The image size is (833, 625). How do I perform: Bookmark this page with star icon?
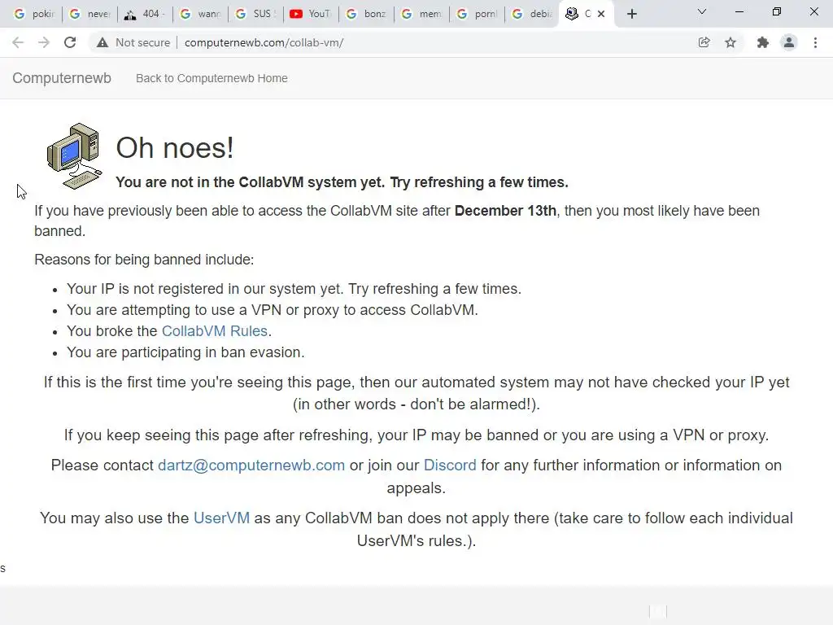tap(731, 42)
